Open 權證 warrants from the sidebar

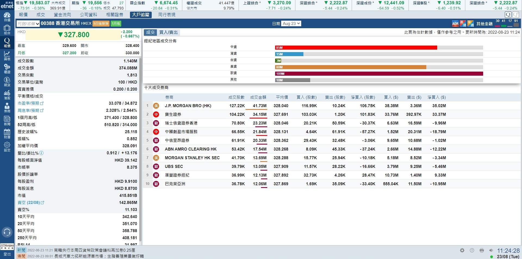pyautogui.click(x=7, y=69)
